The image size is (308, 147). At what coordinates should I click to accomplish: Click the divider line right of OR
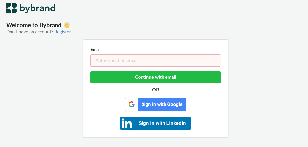click(192, 90)
